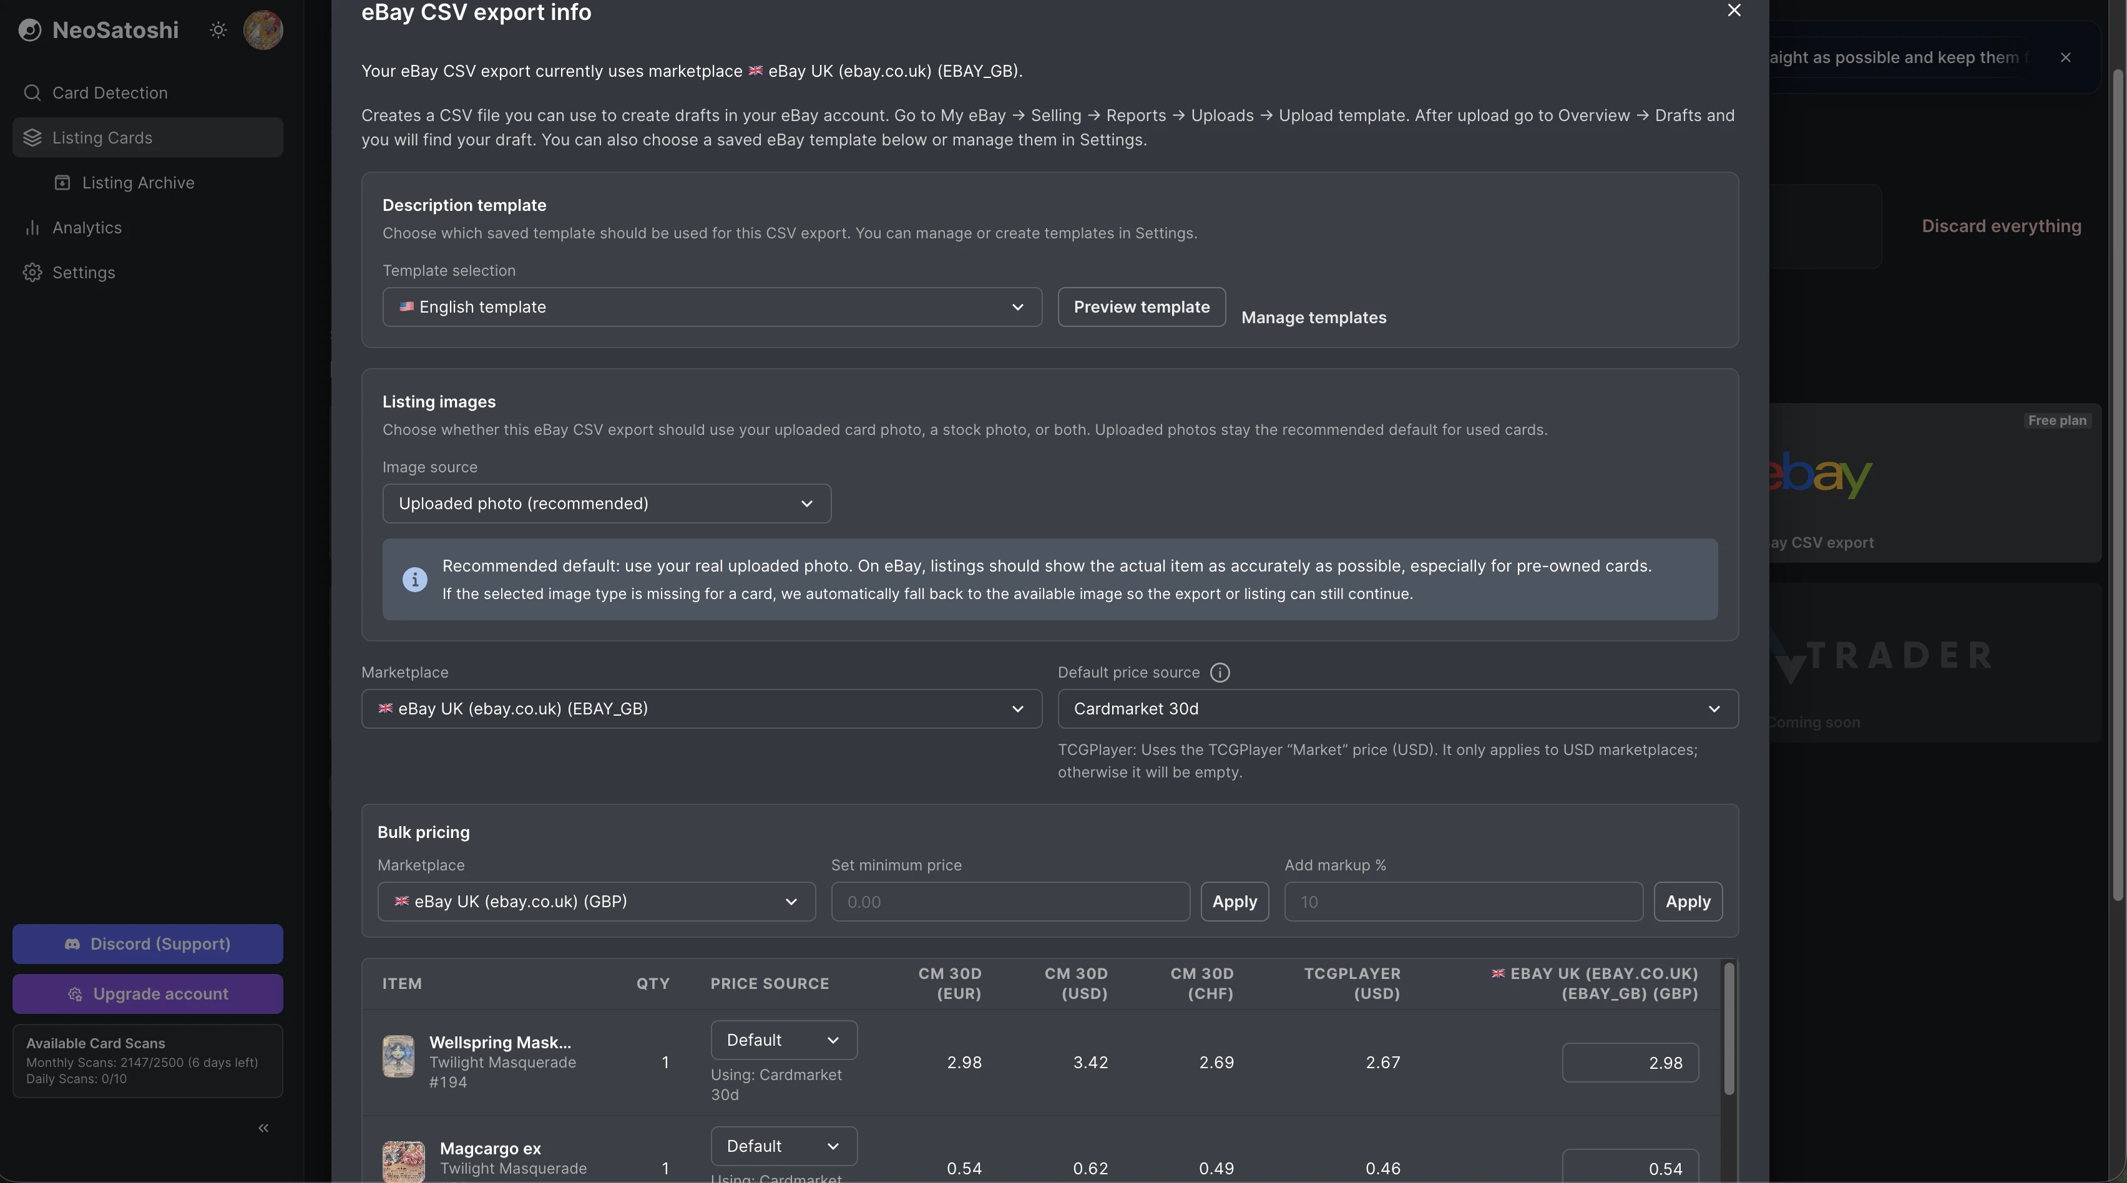
Task: Open Card Detection with the magnifier icon
Action: point(32,92)
